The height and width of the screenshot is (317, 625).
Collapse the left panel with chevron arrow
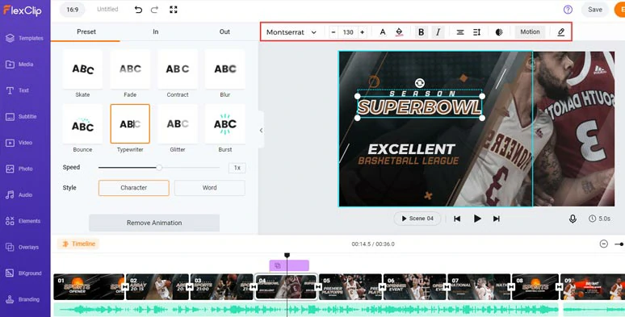point(261,130)
